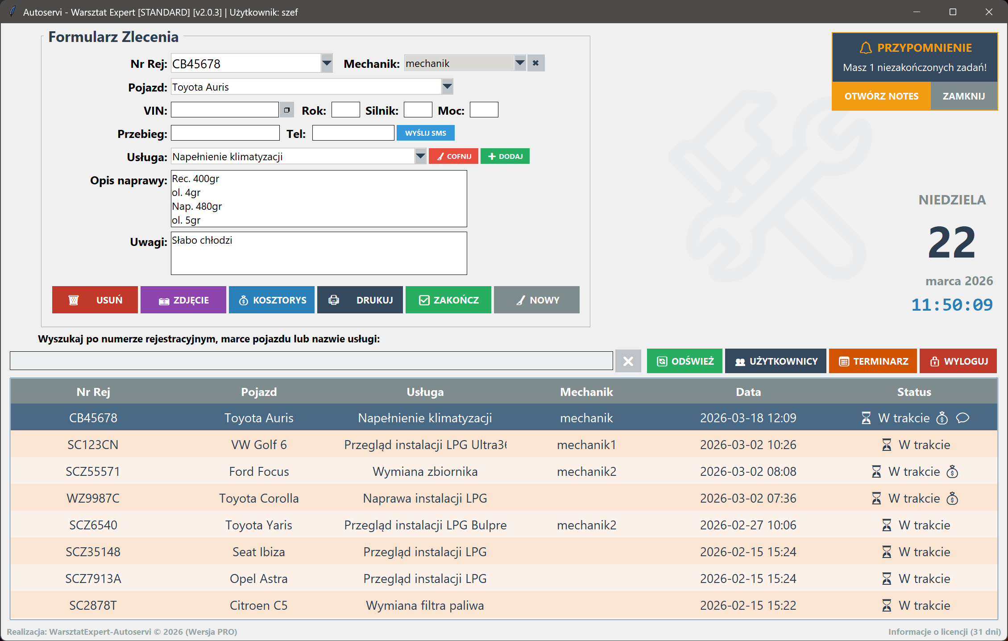Click into the Przebieg input field
The height and width of the screenshot is (641, 1008).
pos(225,133)
